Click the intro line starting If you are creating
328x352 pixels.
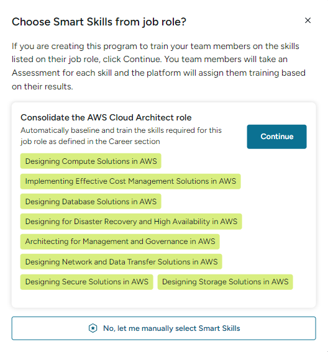click(x=155, y=46)
